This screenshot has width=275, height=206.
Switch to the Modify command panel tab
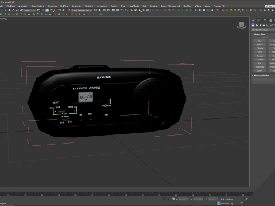259,21
